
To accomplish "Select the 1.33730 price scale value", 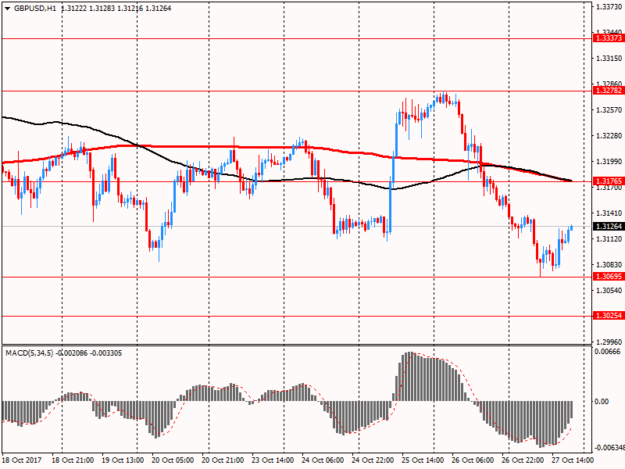I will pyautogui.click(x=609, y=7).
